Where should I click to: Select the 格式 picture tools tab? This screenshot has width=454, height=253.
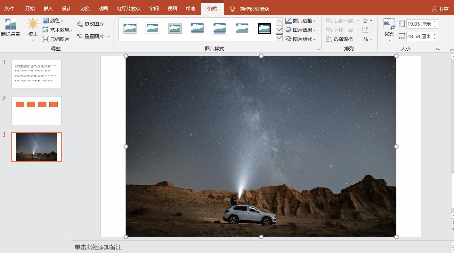click(x=212, y=9)
